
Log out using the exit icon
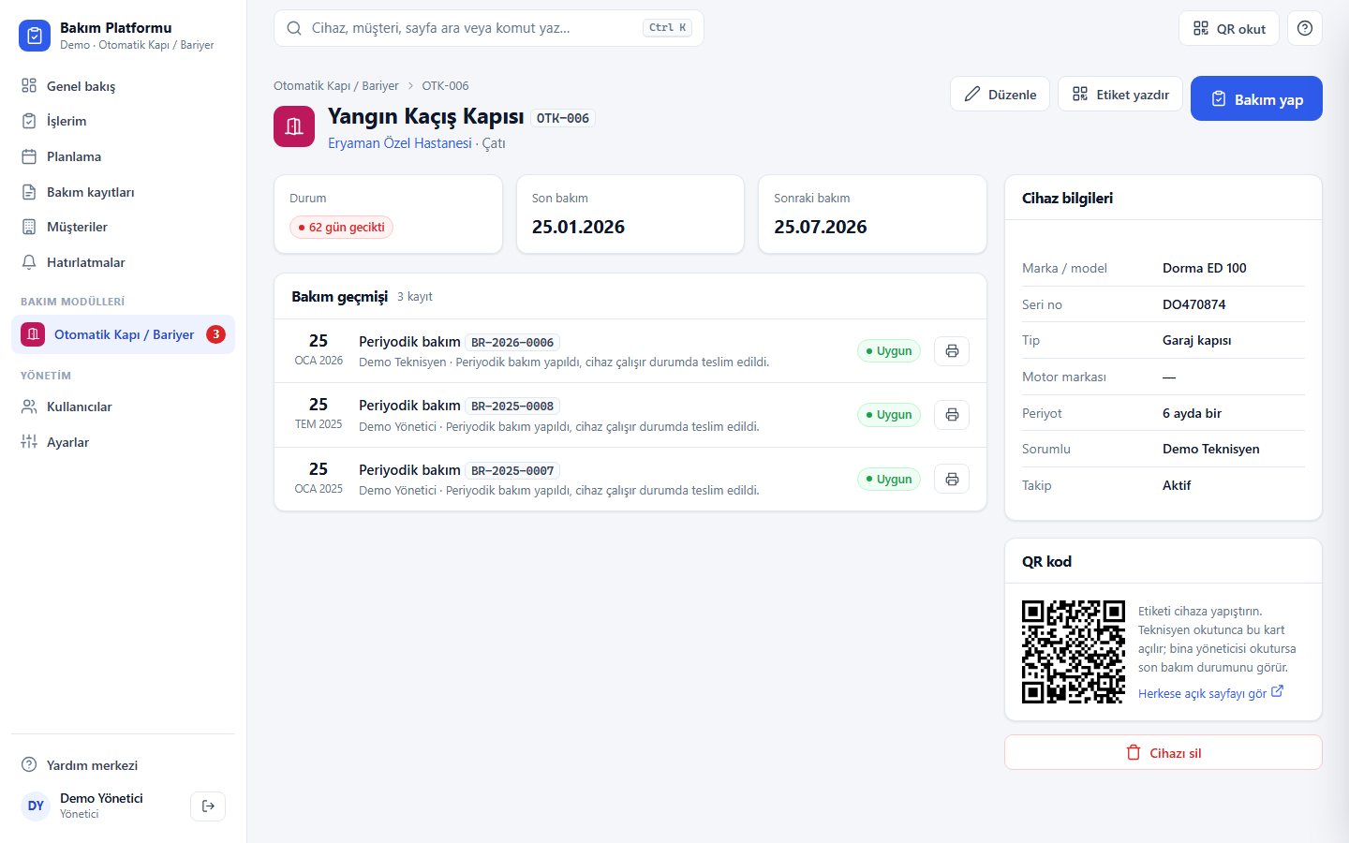208,806
